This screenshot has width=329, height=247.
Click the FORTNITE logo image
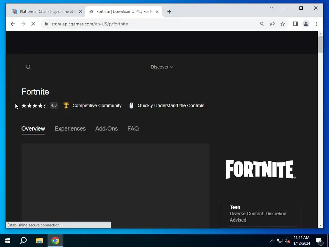coord(261,169)
